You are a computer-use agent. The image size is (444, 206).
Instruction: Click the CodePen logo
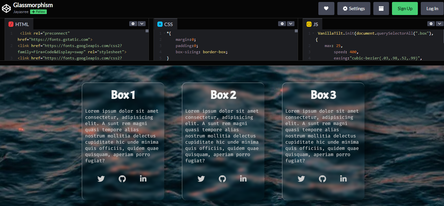click(6, 8)
